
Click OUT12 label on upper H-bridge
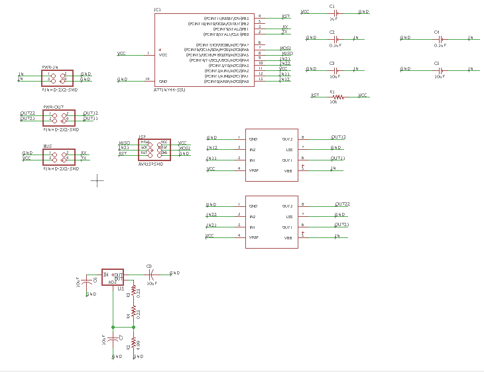coord(338,137)
